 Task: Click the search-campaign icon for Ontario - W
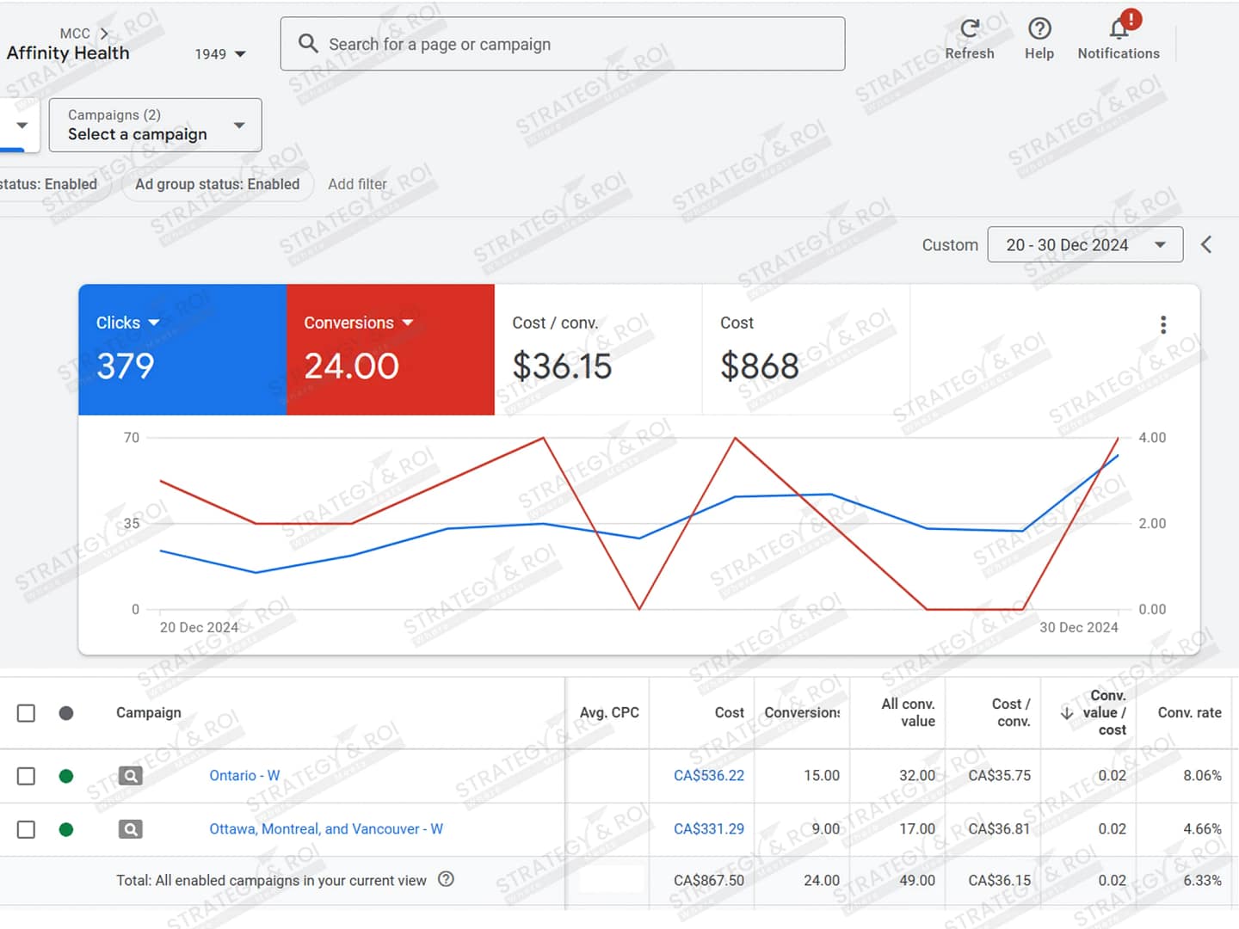coord(130,776)
